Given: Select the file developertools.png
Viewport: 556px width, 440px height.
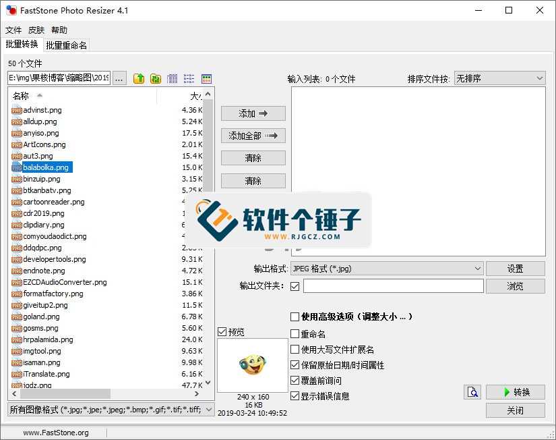Looking at the screenshot, I should [x=55, y=259].
